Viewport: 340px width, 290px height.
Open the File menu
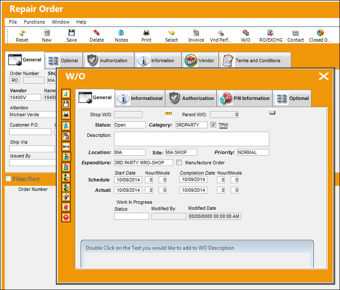pos(13,22)
